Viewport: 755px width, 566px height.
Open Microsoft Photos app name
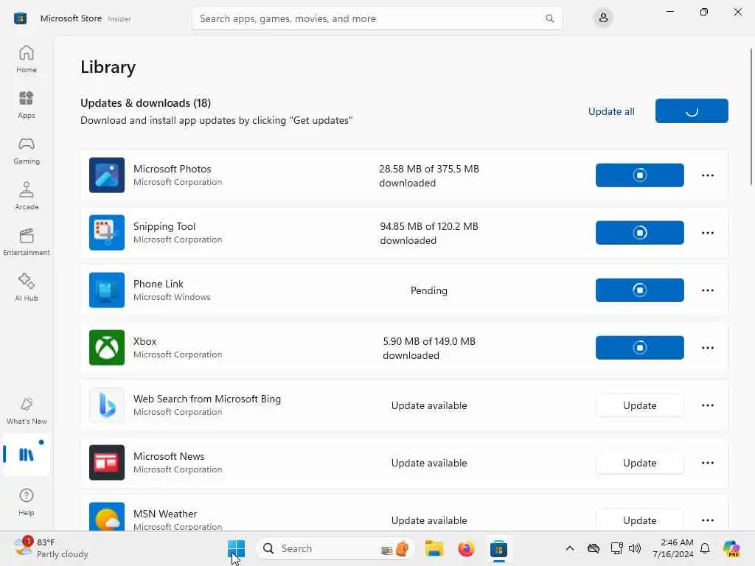tap(172, 169)
